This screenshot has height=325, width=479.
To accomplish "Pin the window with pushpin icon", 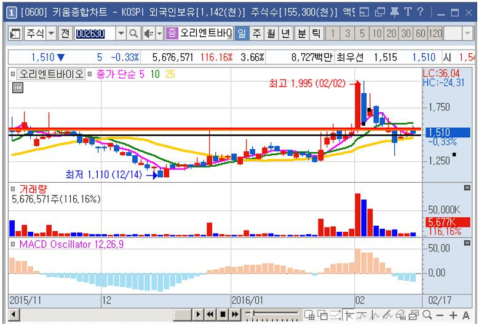I will (394, 12).
